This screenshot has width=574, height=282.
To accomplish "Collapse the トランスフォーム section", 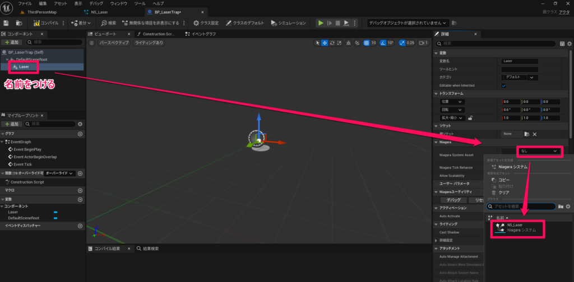I will (436, 93).
